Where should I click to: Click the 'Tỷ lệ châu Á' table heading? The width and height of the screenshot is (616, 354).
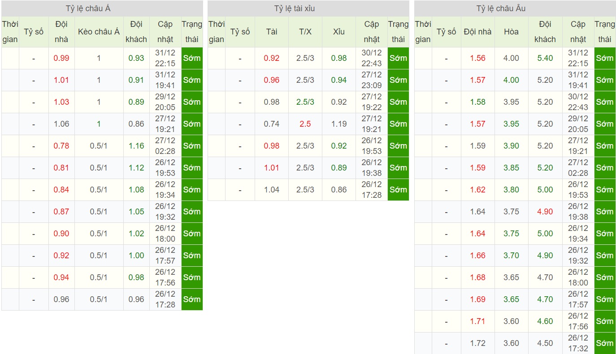(87, 9)
